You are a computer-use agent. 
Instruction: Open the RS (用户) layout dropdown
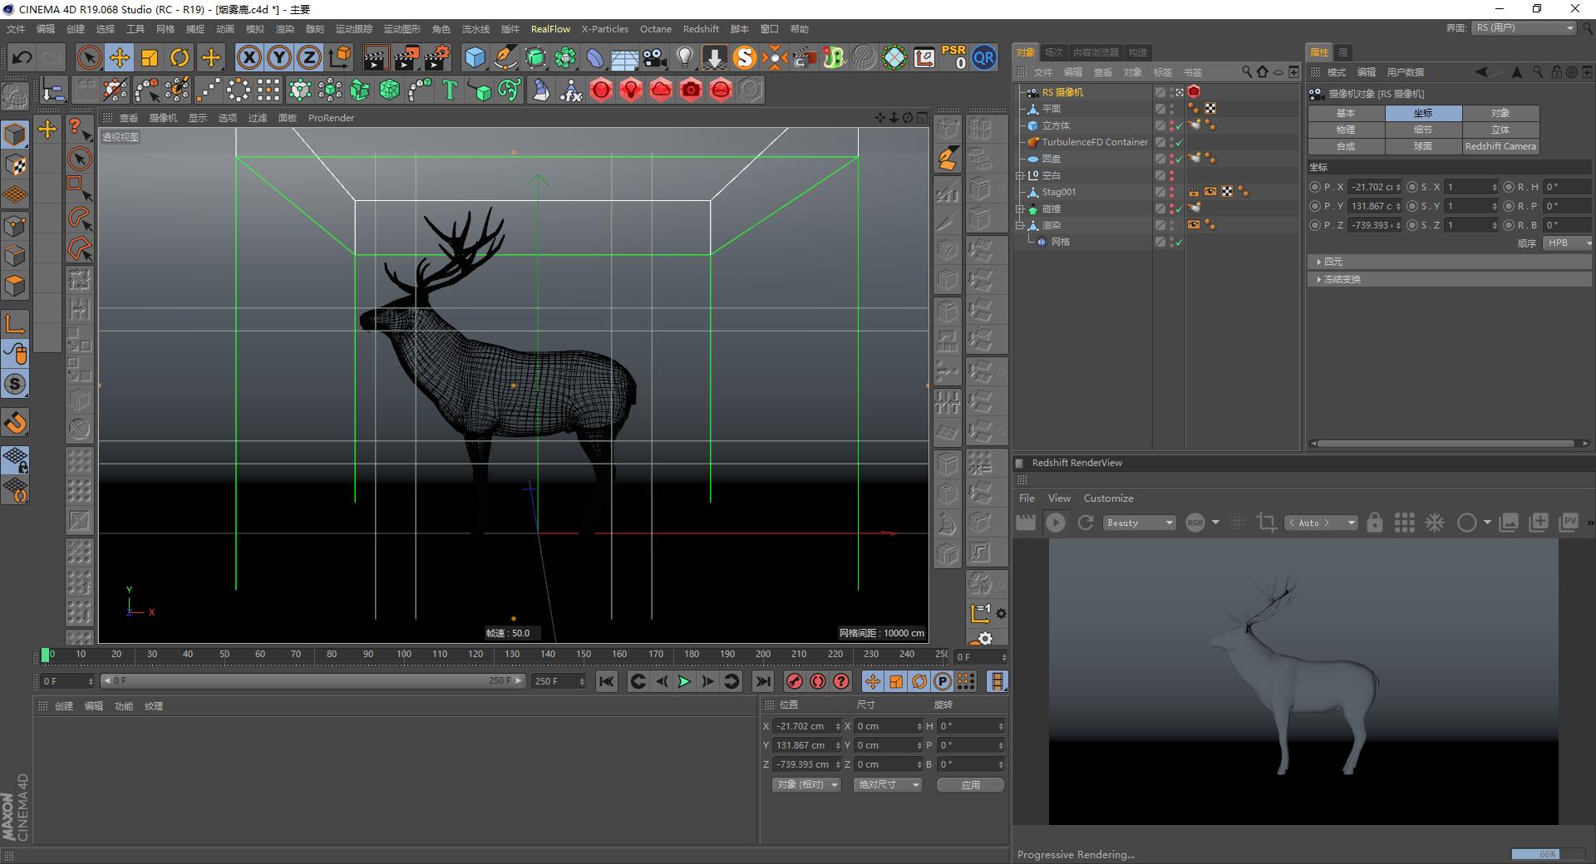[1524, 27]
